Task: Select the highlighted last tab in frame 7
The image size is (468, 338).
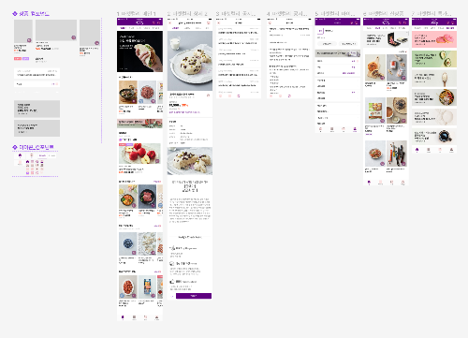Action: coord(450,28)
